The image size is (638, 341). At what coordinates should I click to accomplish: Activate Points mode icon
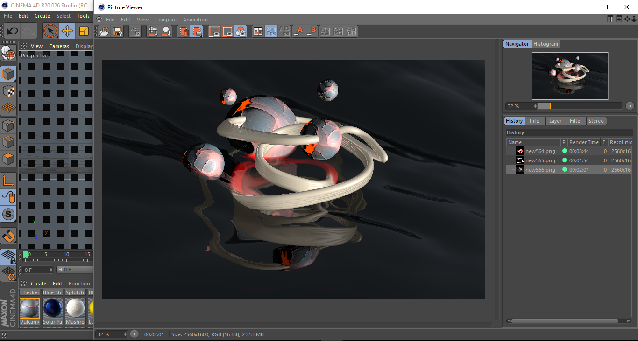click(8, 125)
